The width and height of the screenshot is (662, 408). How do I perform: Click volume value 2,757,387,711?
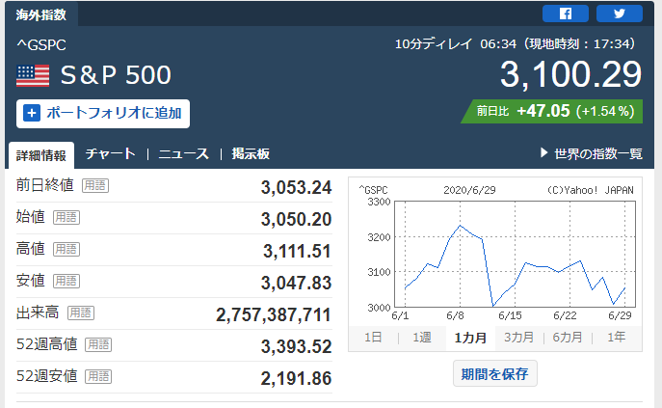point(274,315)
